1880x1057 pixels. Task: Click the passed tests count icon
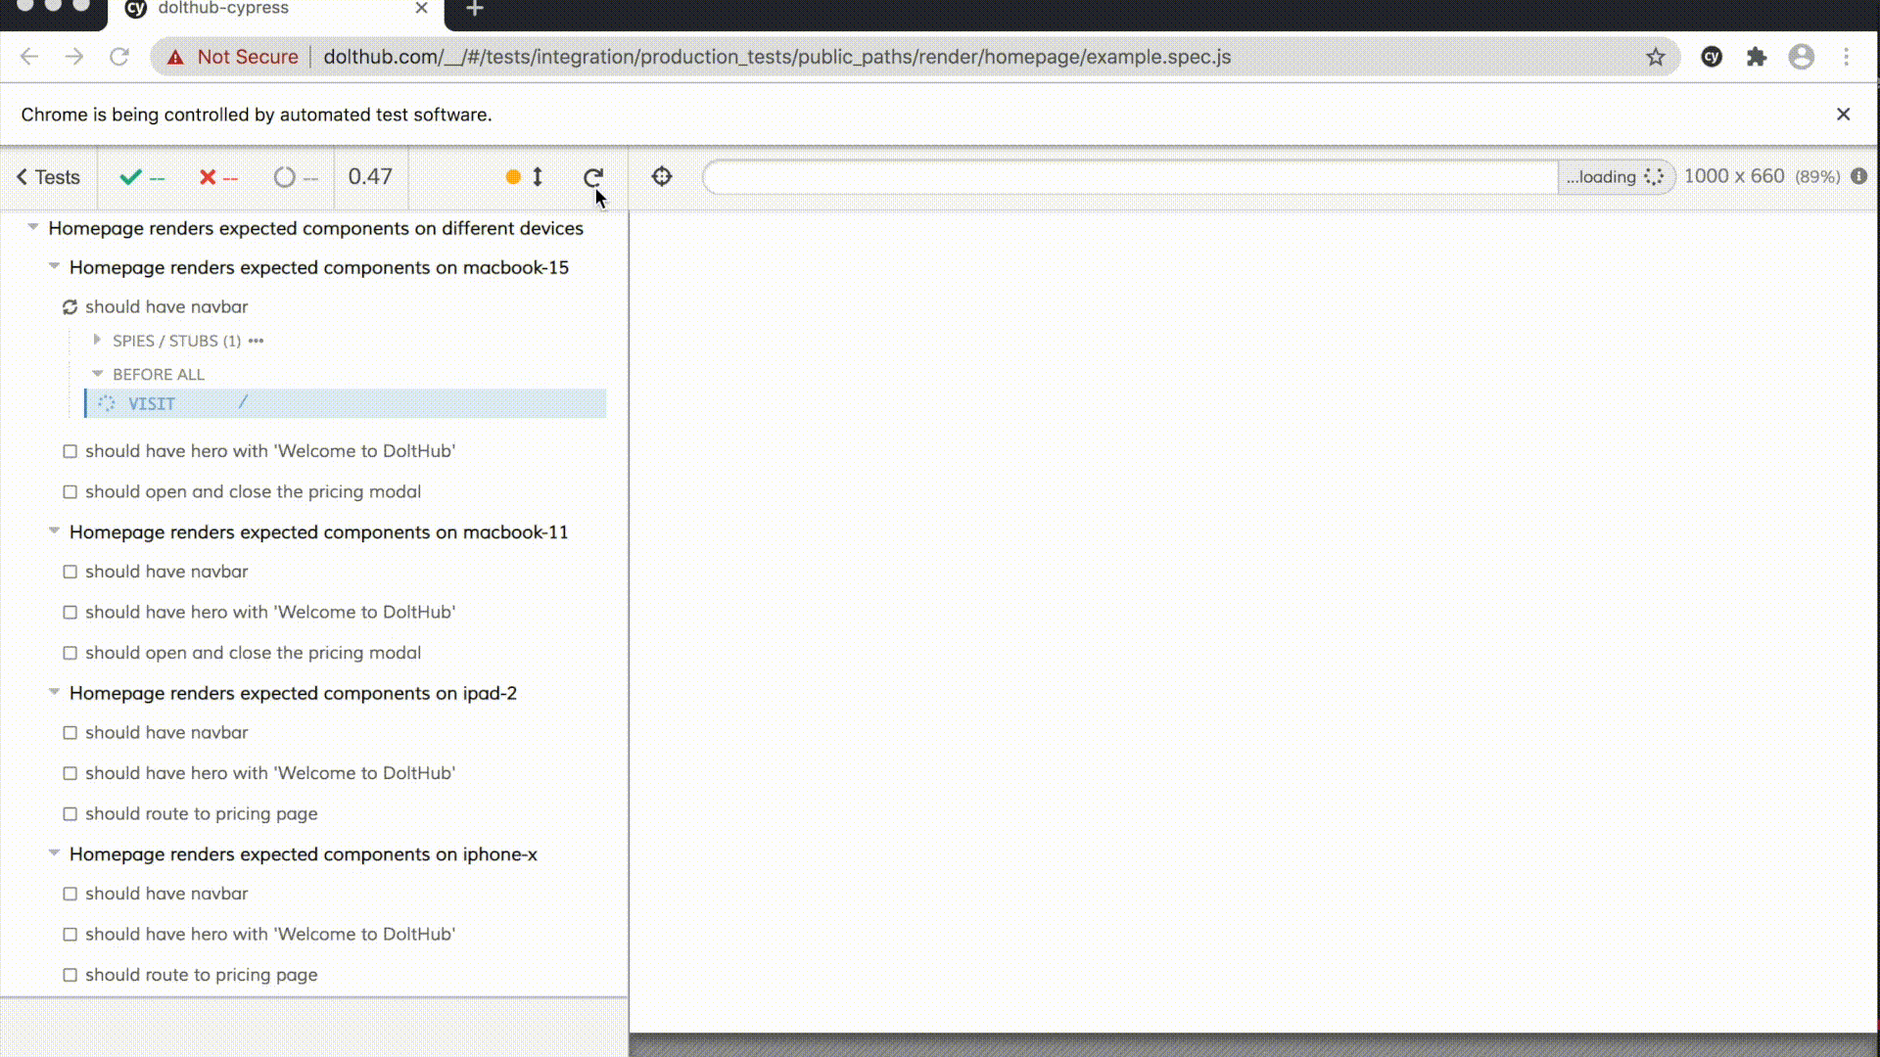click(133, 177)
